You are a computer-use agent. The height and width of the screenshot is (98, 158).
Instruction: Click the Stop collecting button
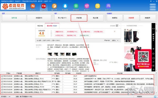click(x=96, y=18)
